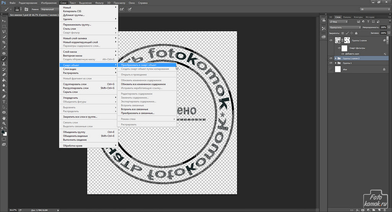
Task: Click the foreground color swatch
Action: (3, 132)
